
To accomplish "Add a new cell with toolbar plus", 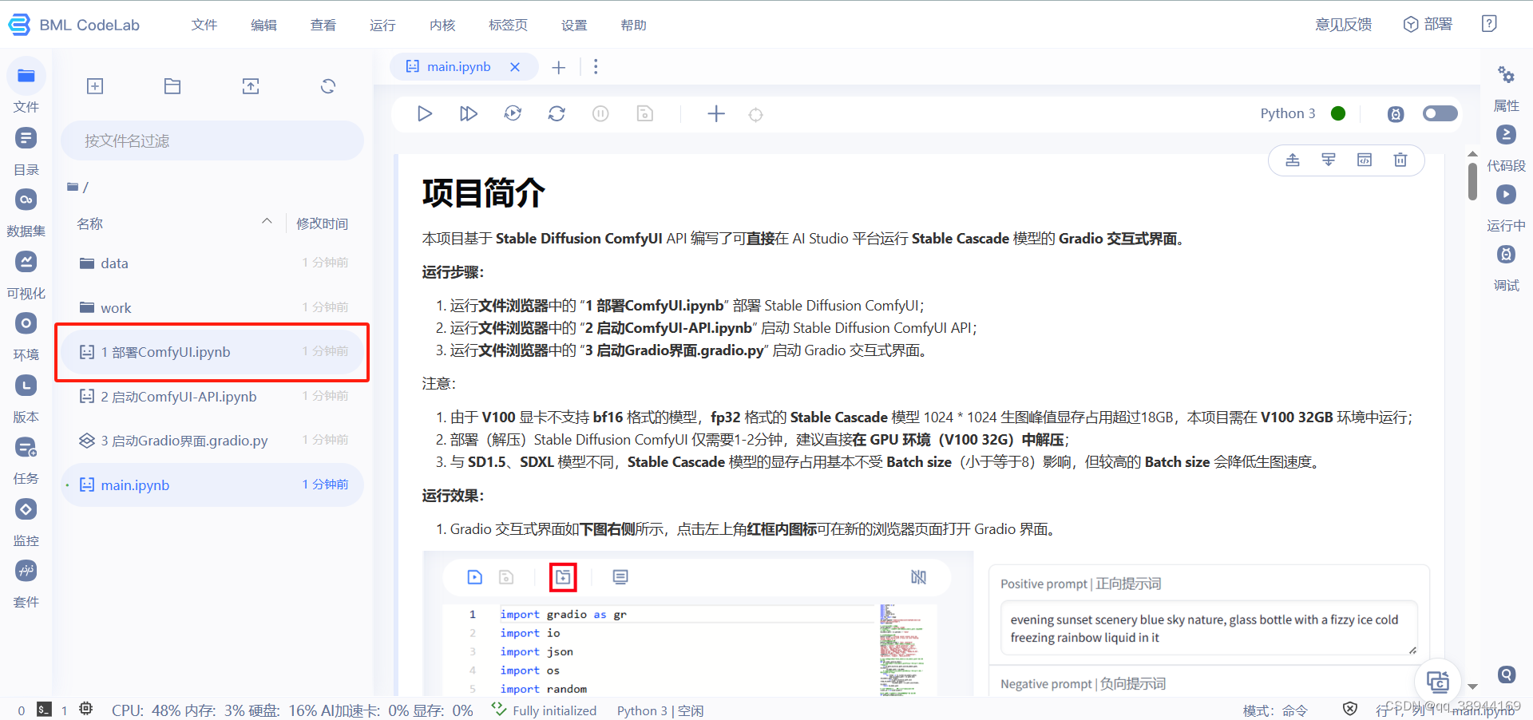I will [x=716, y=113].
